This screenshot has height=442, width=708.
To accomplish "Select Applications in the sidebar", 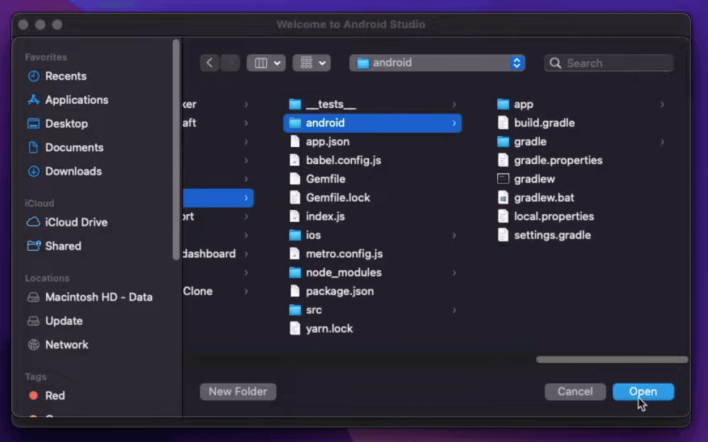I will point(75,100).
